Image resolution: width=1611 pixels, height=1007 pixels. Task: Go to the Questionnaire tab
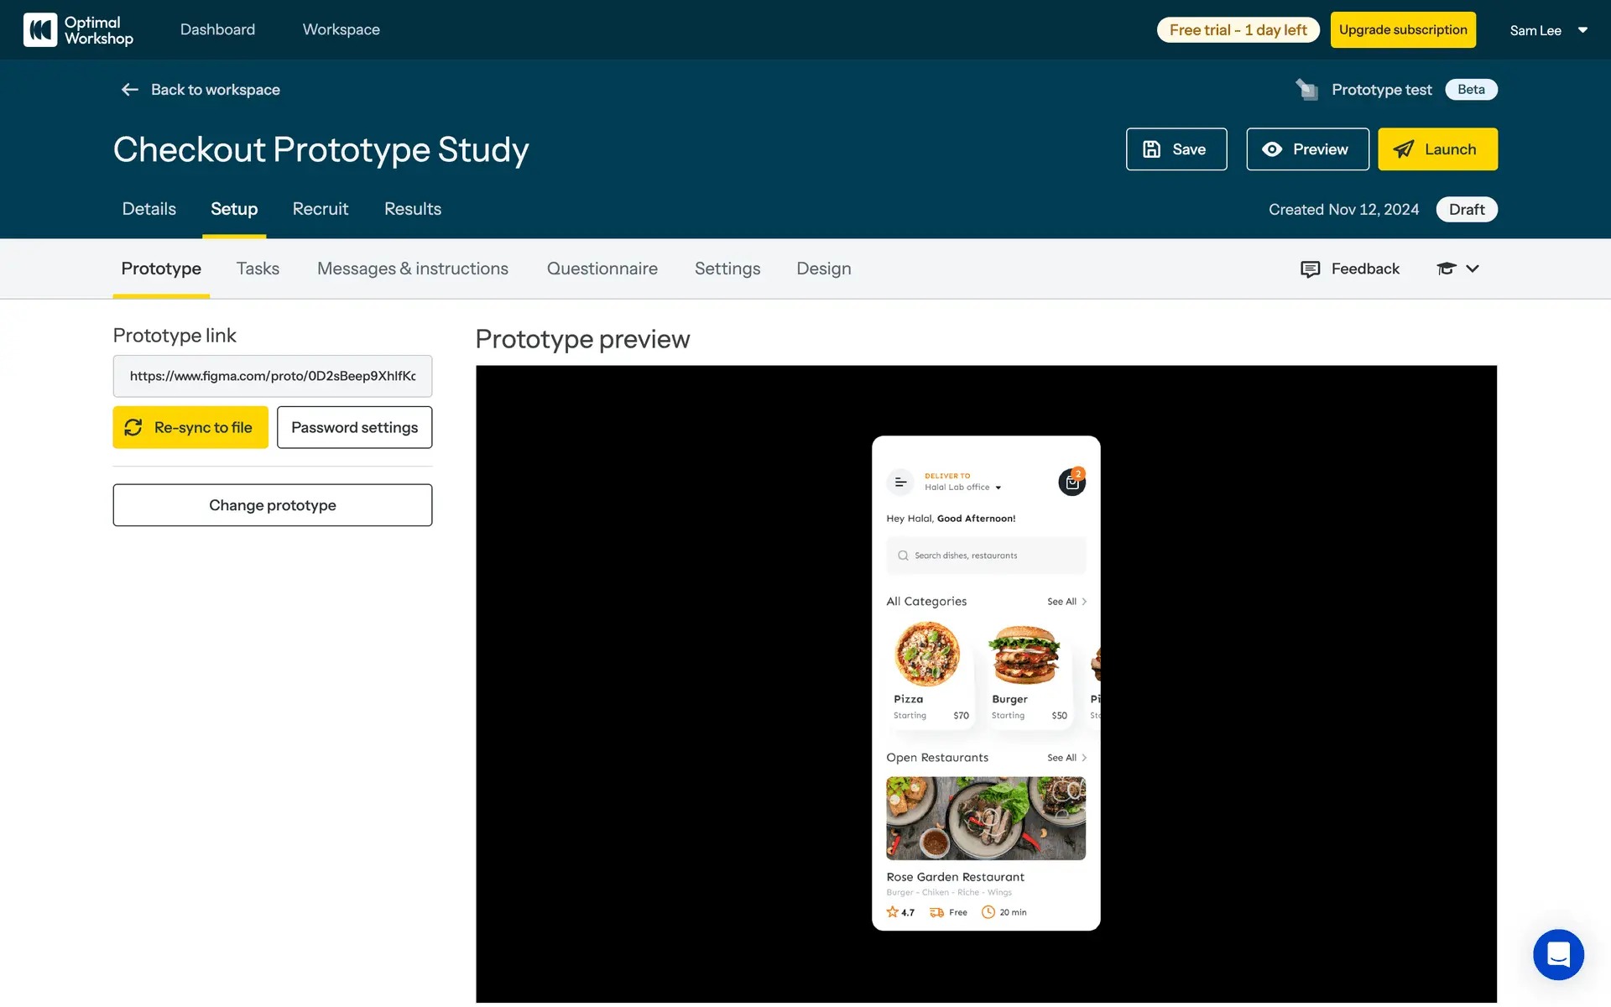pos(602,269)
